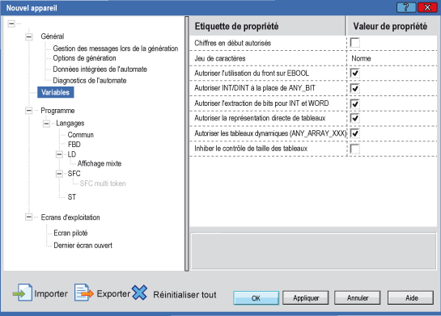This screenshot has width=441, height=316.
Task: Collapse the Programme tree node
Action: click(29, 111)
